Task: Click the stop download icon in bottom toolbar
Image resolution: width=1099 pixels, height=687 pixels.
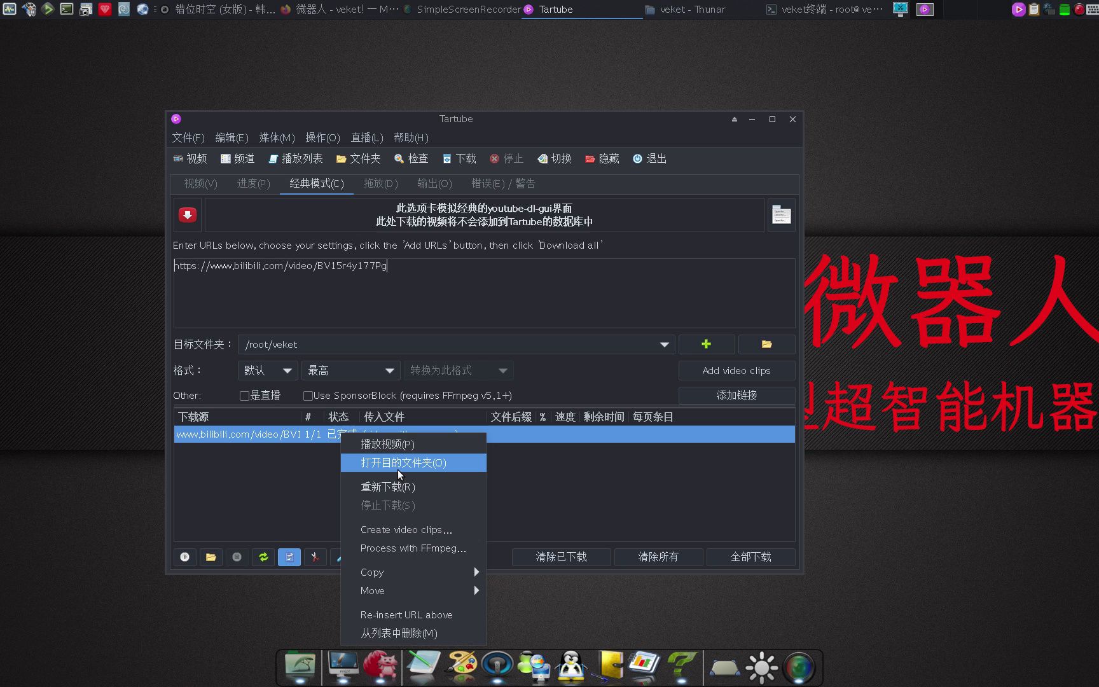Action: (237, 557)
